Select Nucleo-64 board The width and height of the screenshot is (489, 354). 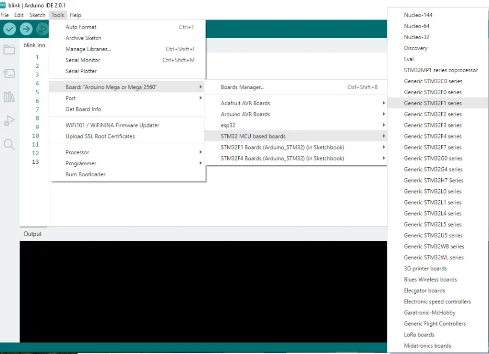[x=438, y=26]
